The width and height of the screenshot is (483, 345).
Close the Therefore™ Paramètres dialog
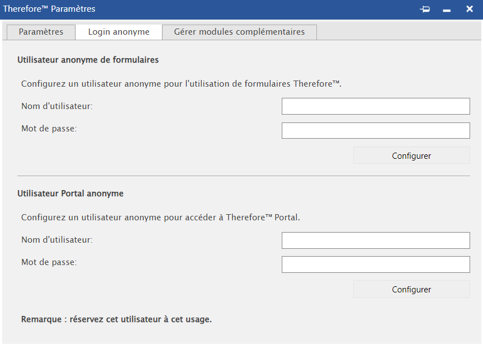coord(469,9)
